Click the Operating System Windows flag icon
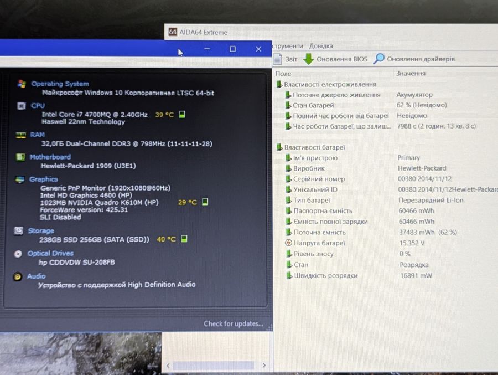Screen dimensions: 498x375 tap(22, 84)
